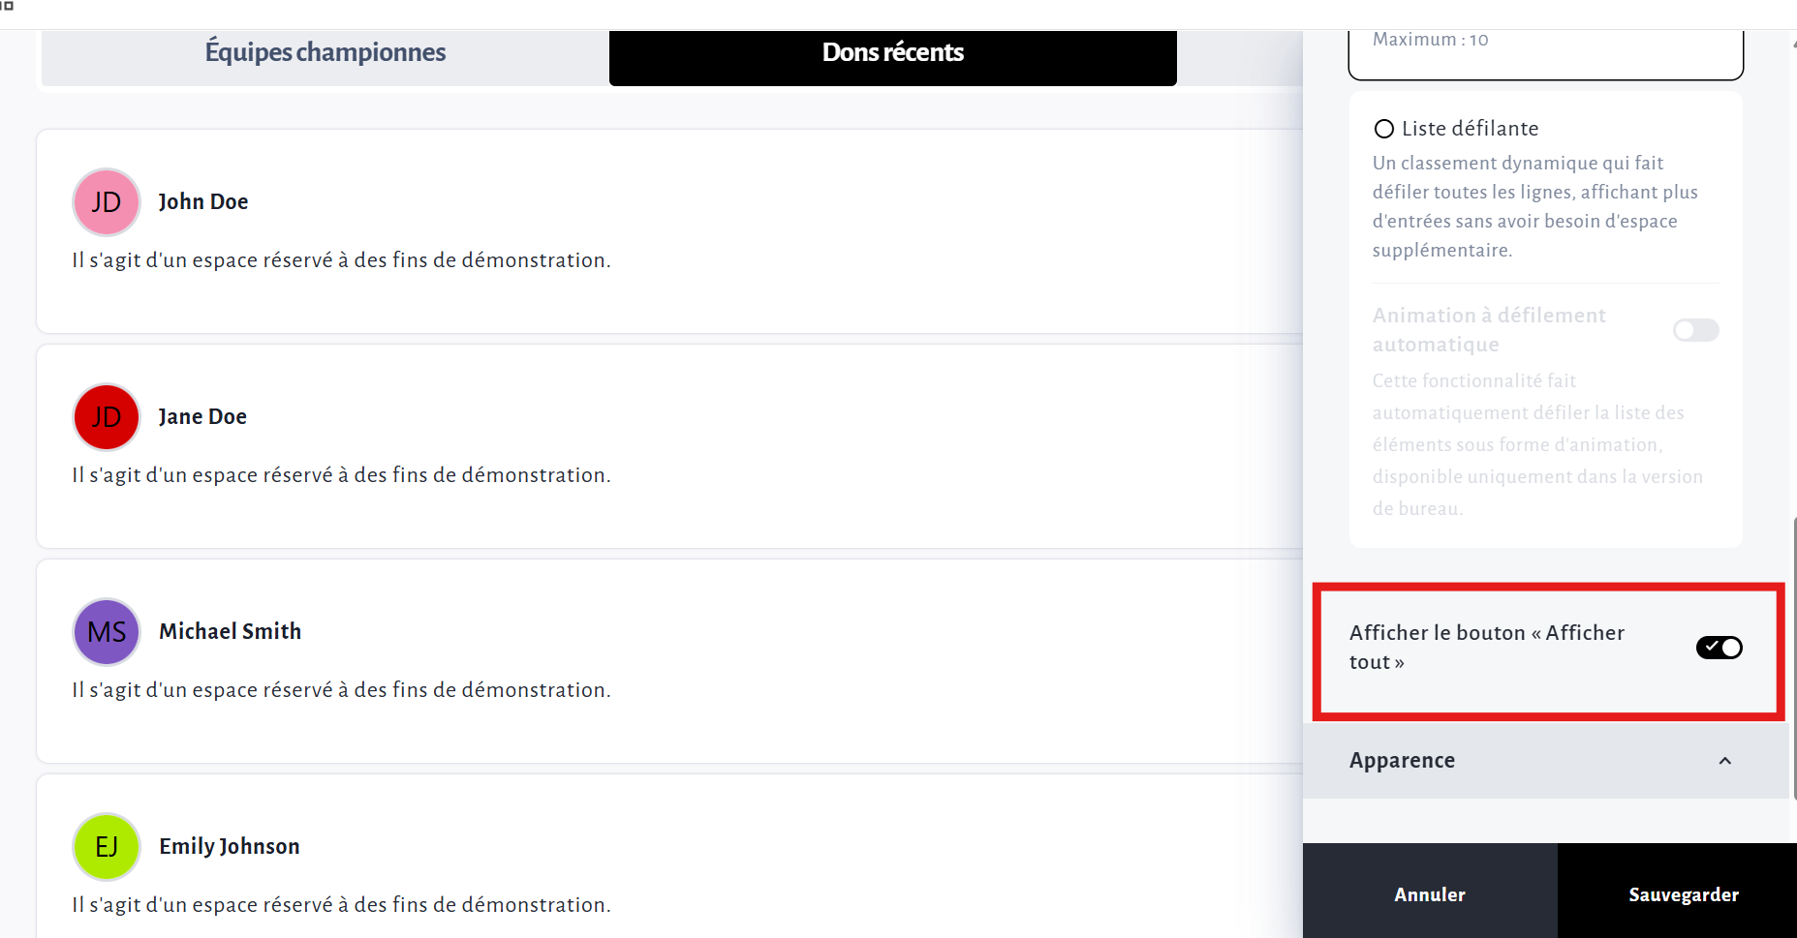The height and width of the screenshot is (938, 1797).
Task: Click the Apparence section header
Action: tap(1545, 761)
